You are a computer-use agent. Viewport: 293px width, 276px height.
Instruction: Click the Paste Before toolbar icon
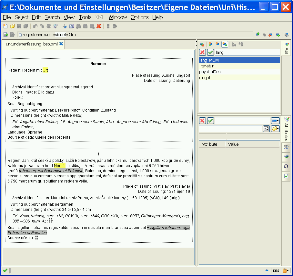tap(78, 26)
